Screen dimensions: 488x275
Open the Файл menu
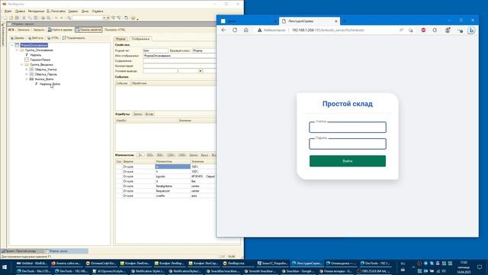pos(8,11)
